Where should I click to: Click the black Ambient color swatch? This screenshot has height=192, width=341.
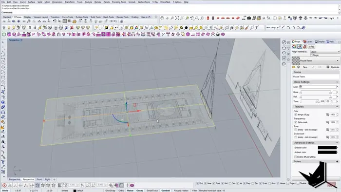327,152
